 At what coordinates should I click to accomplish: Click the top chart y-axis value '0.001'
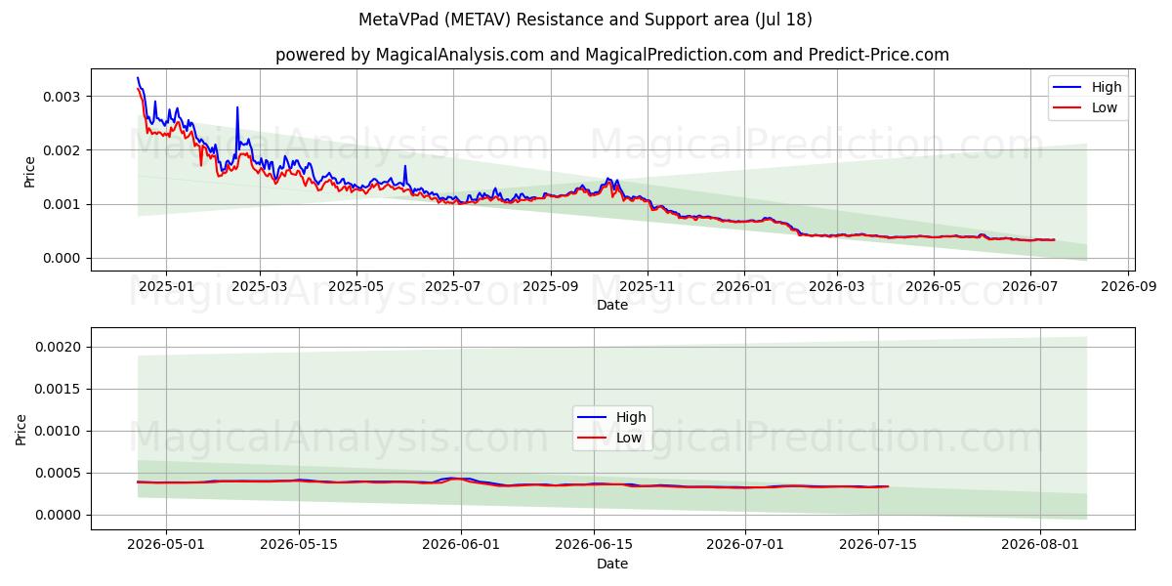64,204
